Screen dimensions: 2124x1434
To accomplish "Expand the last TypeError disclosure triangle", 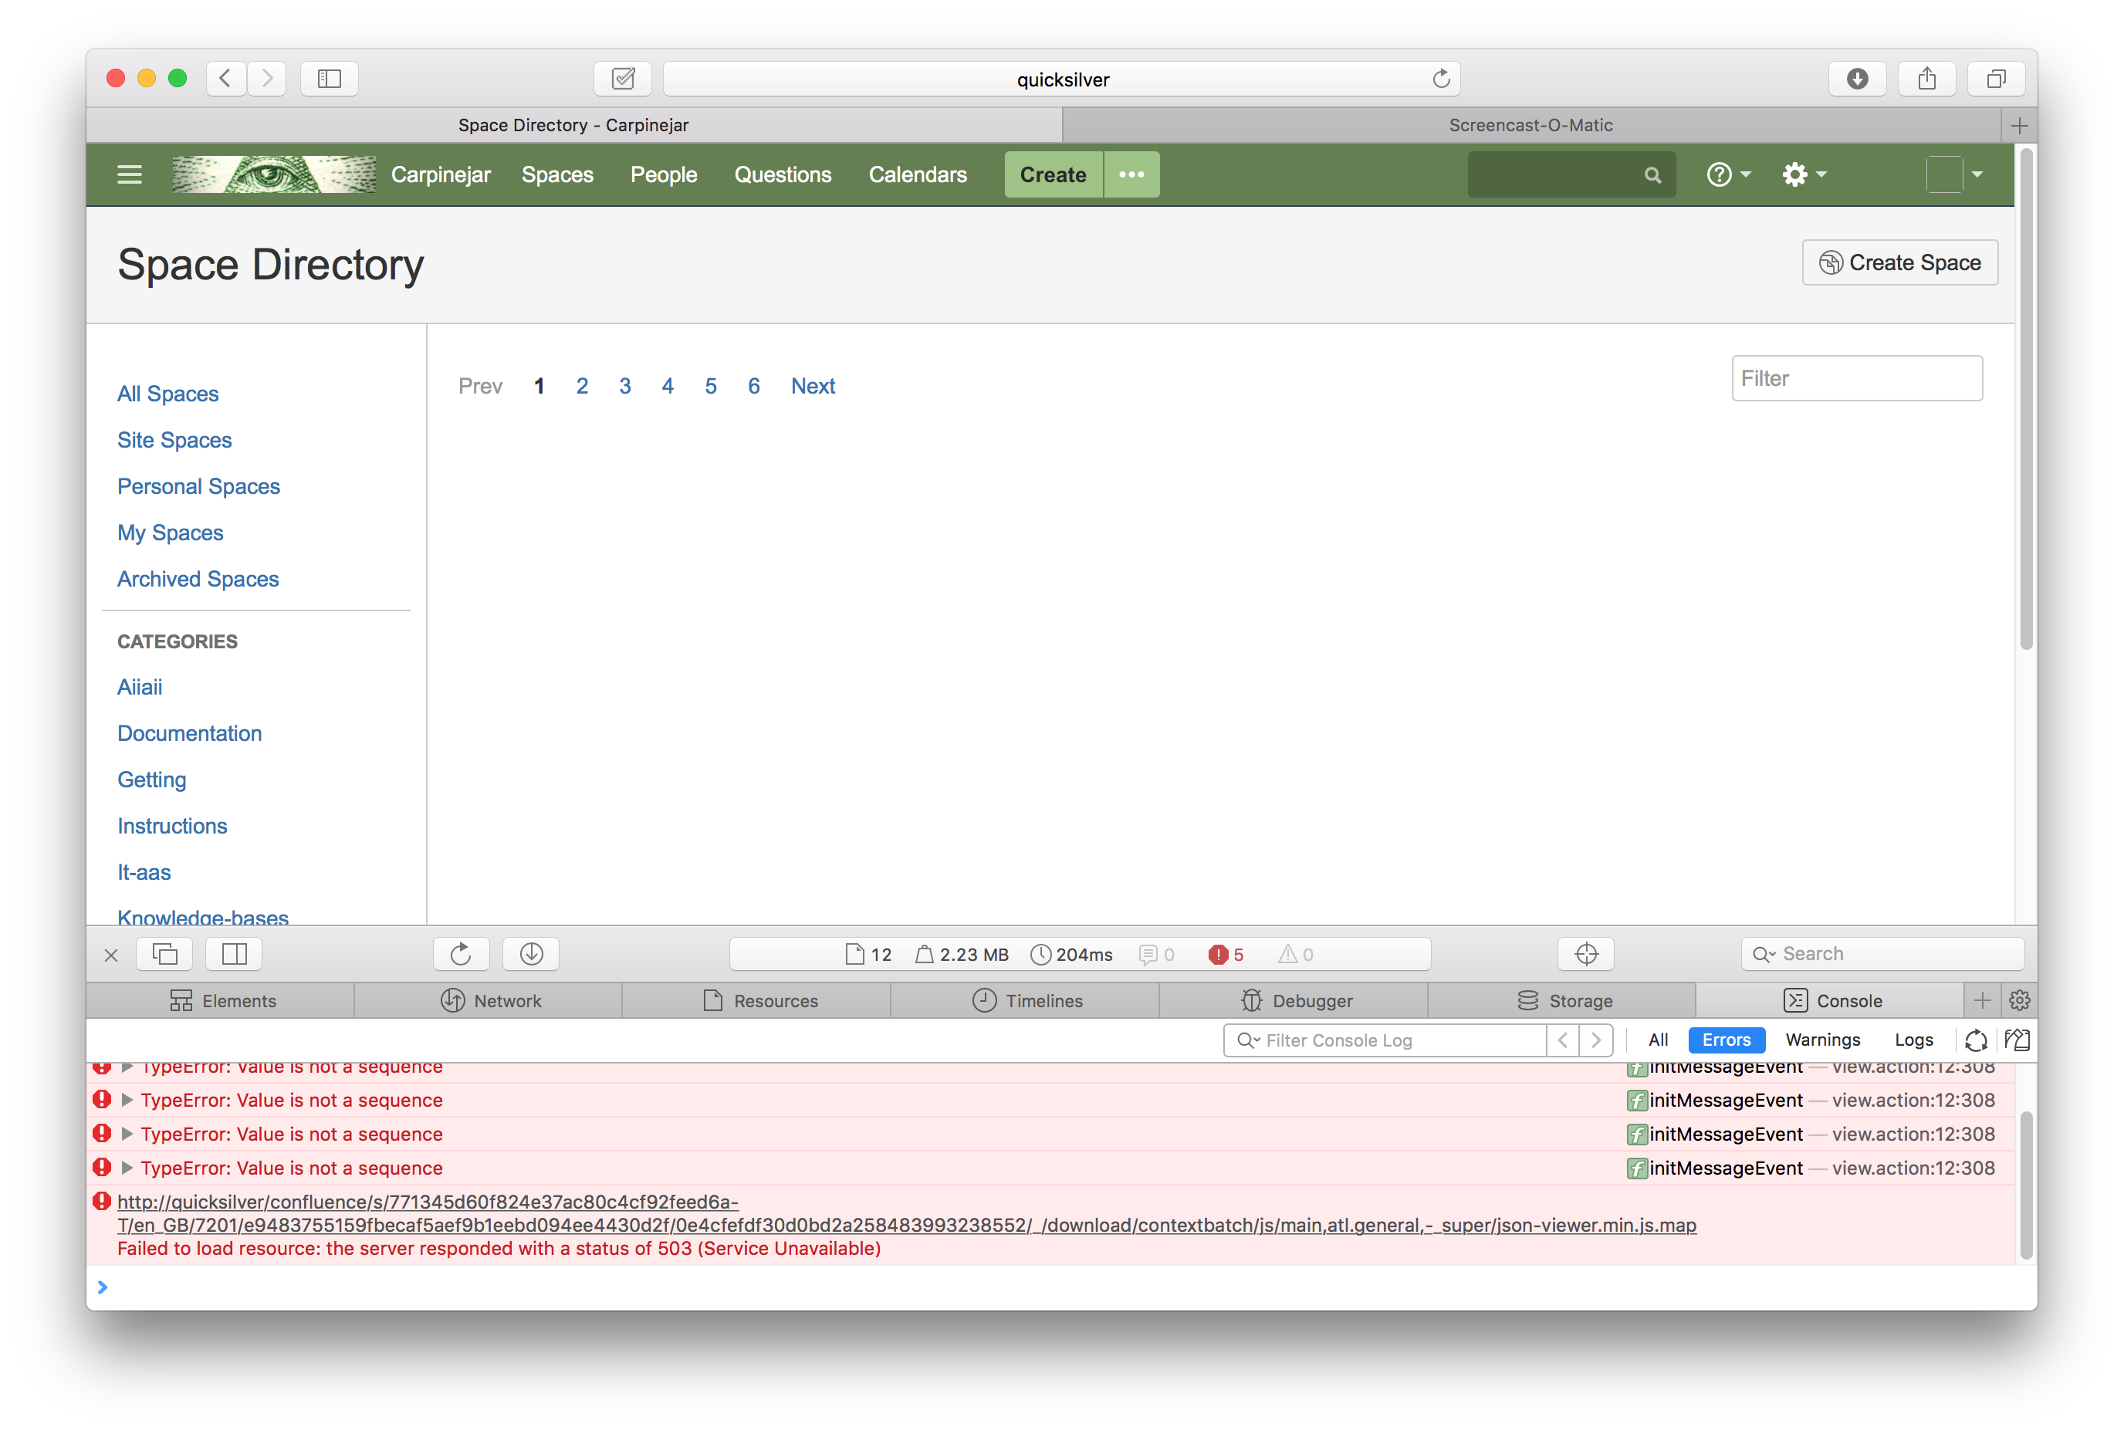I will 127,1168.
